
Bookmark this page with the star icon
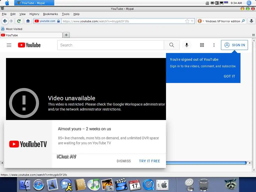(x=187, y=21)
